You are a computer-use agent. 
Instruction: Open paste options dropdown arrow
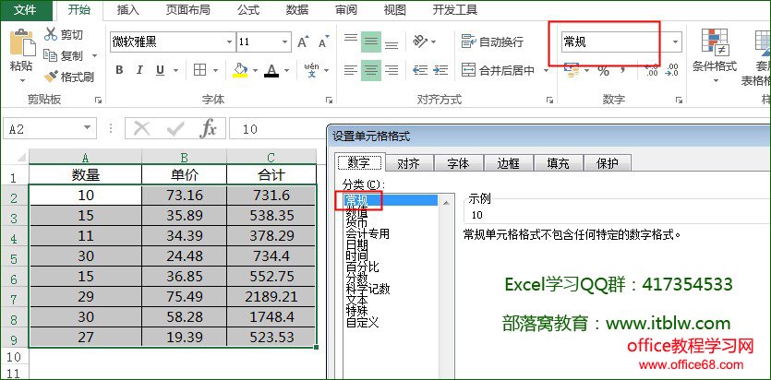(x=21, y=80)
